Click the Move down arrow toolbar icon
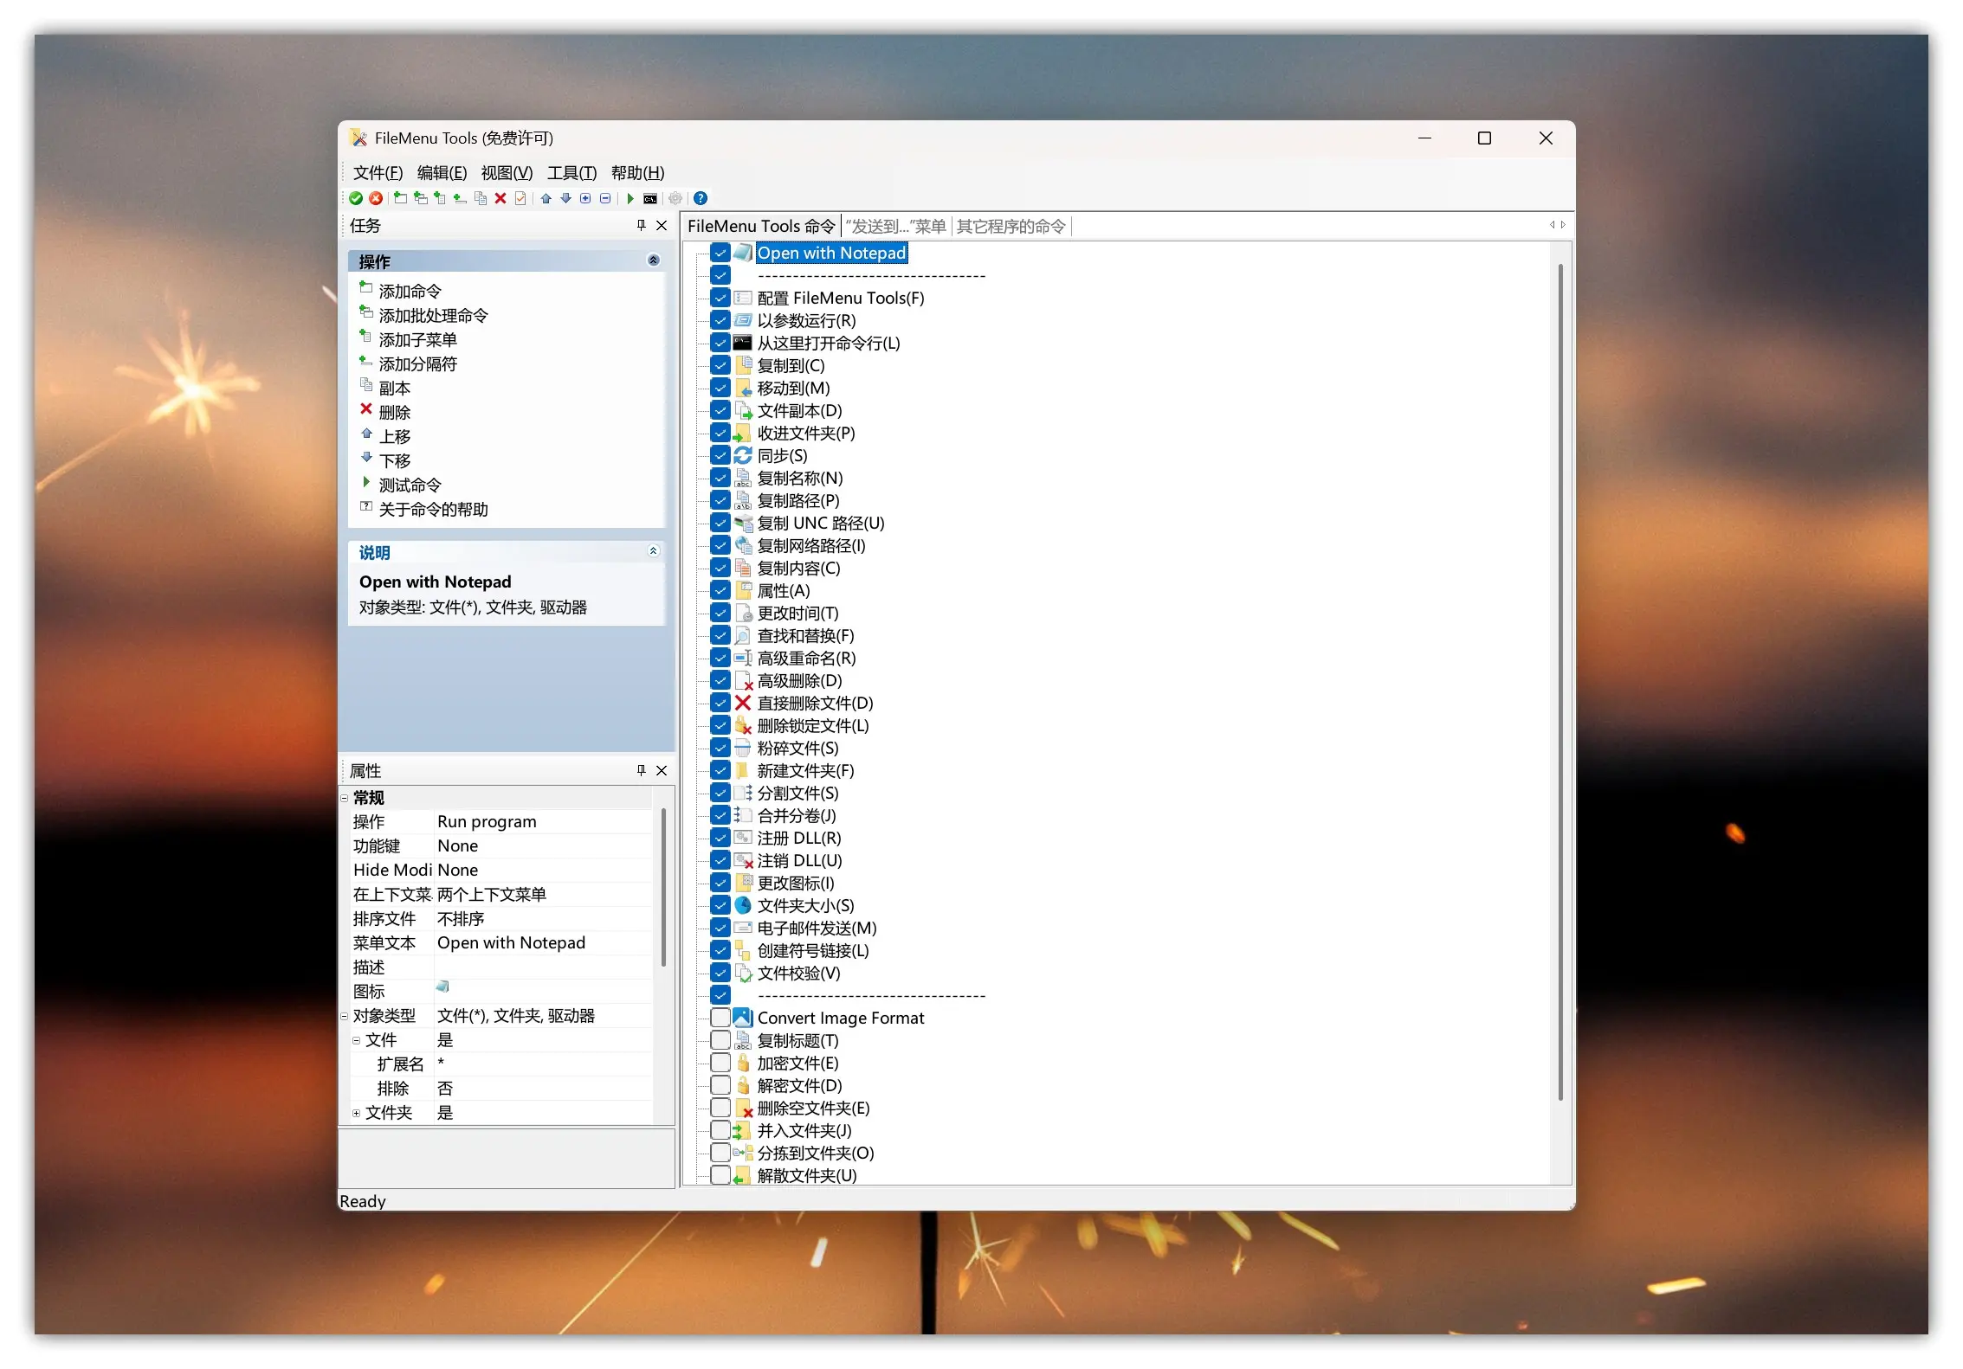 pyautogui.click(x=566, y=198)
